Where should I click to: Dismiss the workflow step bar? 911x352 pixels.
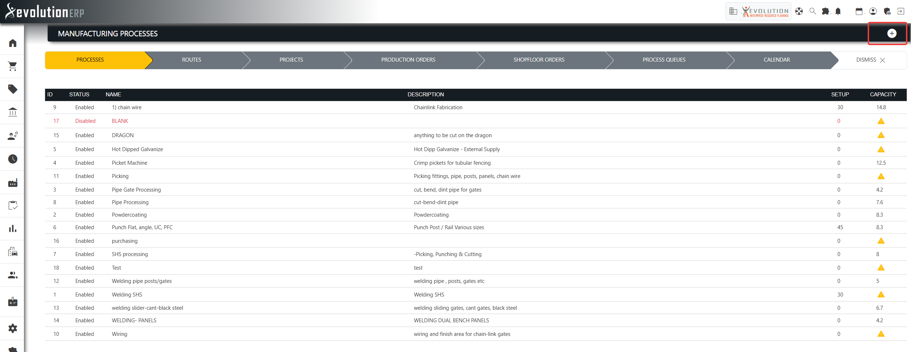click(x=871, y=60)
